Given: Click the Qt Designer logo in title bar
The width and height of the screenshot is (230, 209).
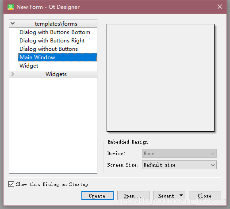Looking at the screenshot, I should tap(11, 7).
